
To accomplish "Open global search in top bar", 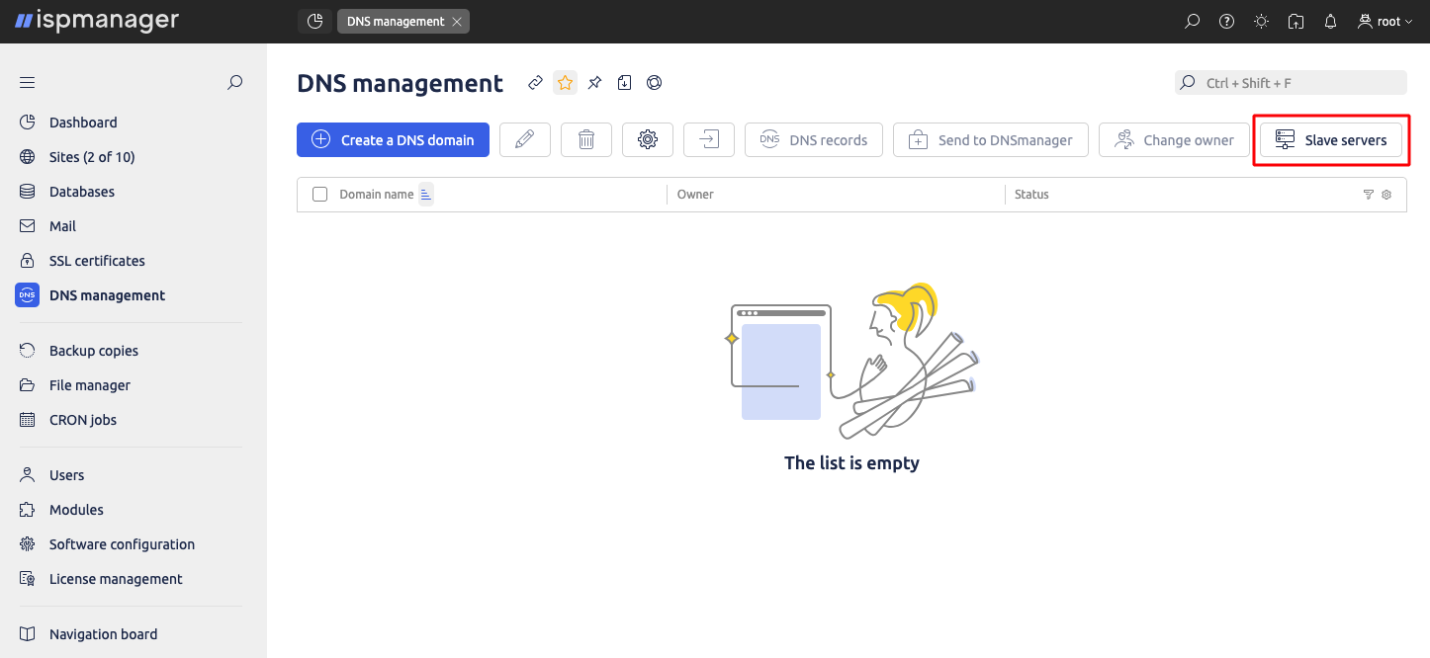I will (1193, 21).
